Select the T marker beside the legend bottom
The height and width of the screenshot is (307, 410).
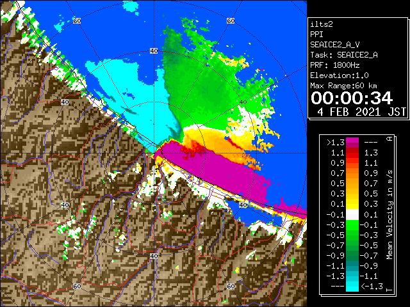(x=389, y=290)
